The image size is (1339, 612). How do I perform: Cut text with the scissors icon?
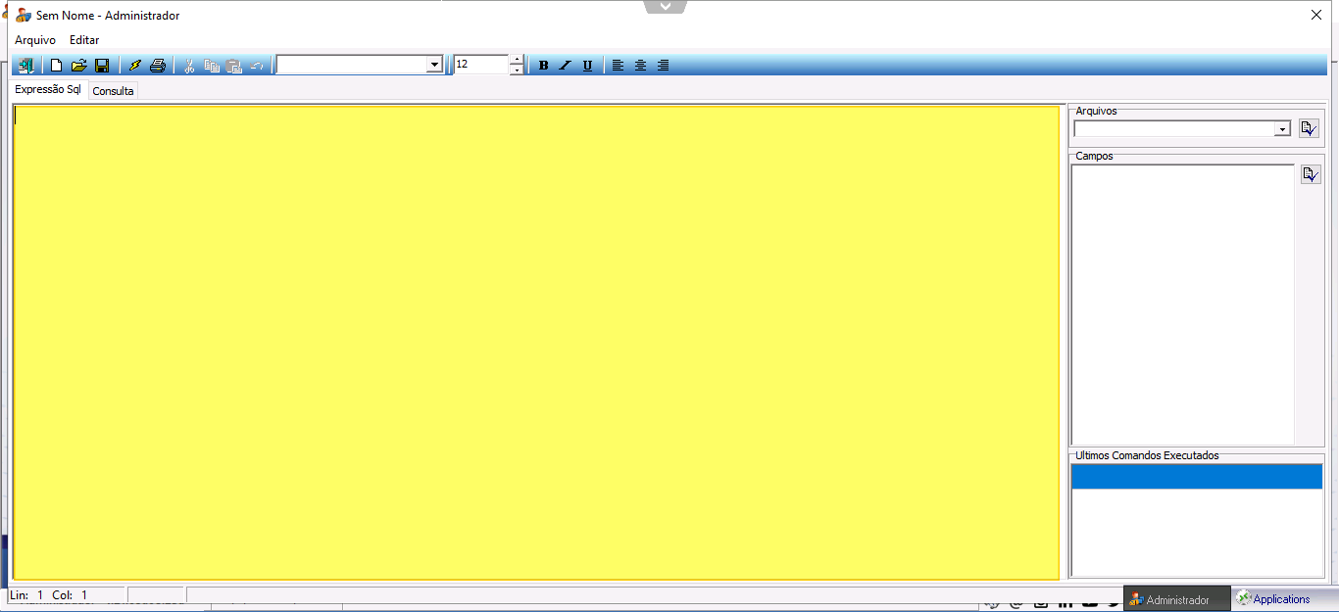189,66
